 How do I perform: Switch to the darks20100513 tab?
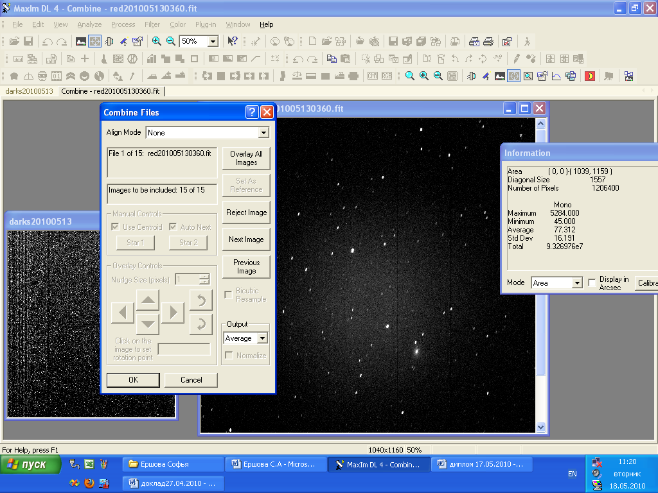point(30,91)
